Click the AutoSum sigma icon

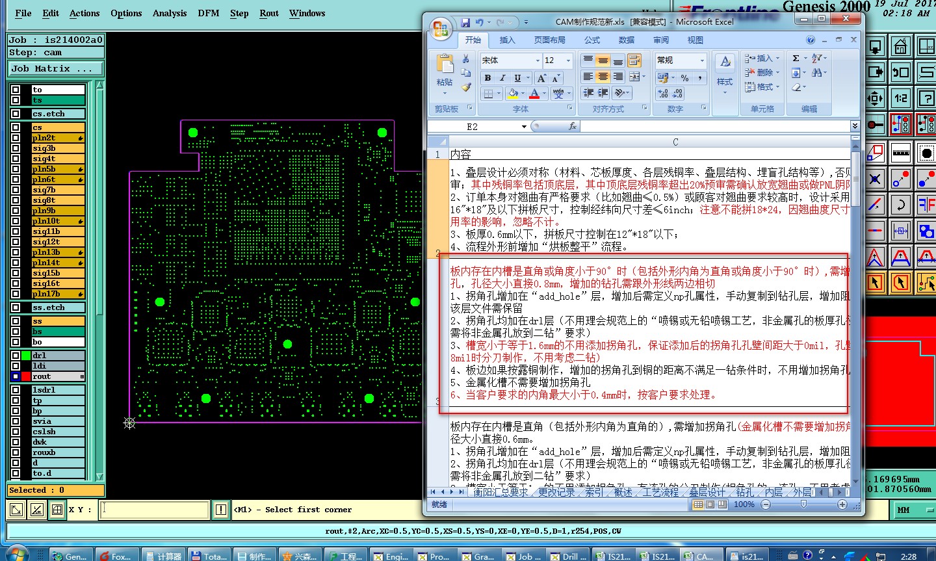pyautogui.click(x=796, y=59)
